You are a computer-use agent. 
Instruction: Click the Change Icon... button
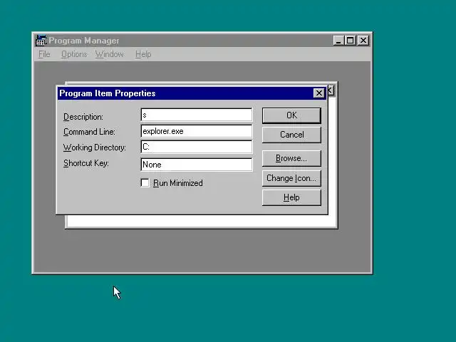pyautogui.click(x=291, y=178)
